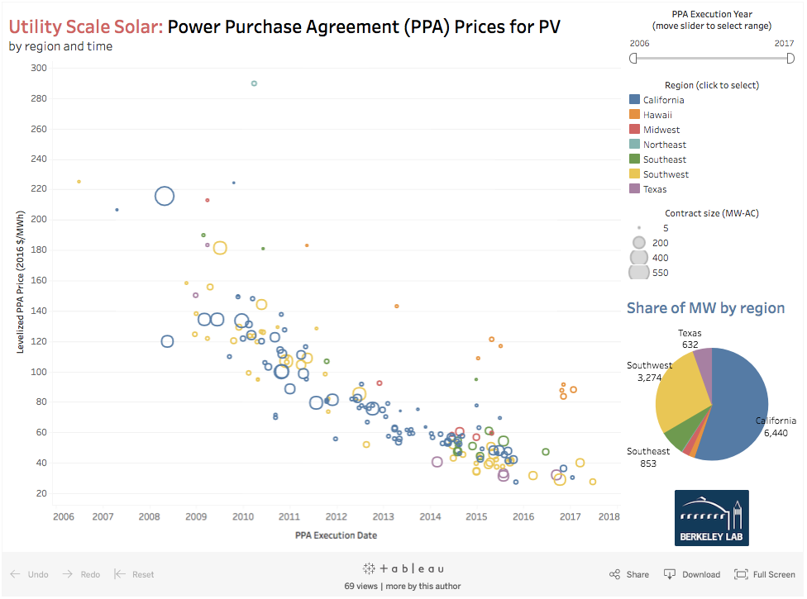Image resolution: width=807 pixels, height=599 pixels.
Task: Enter Full Screen mode via its icon
Action: tap(743, 574)
